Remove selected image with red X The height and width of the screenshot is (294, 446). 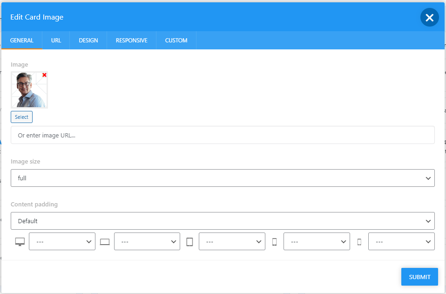(44, 75)
